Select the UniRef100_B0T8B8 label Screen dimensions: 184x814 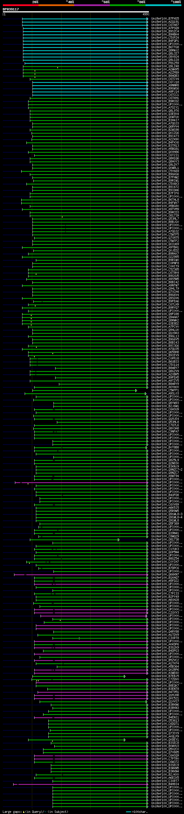click(x=165, y=448)
